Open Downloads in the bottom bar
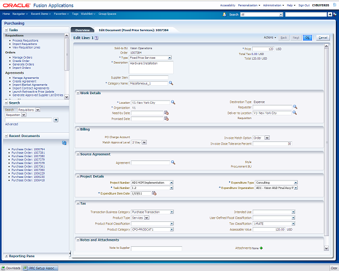The height and width of the screenshot is (271, 339). coord(11,268)
